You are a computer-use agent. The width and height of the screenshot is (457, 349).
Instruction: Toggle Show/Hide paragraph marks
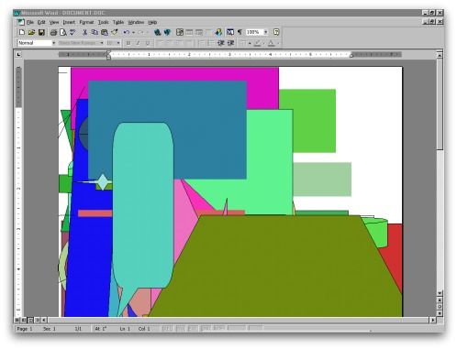(x=240, y=32)
